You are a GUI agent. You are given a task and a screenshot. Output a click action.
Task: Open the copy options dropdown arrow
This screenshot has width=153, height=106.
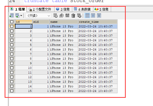point(21,16)
